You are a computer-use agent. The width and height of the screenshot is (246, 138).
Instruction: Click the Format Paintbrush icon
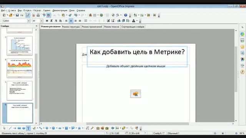pos(70,15)
